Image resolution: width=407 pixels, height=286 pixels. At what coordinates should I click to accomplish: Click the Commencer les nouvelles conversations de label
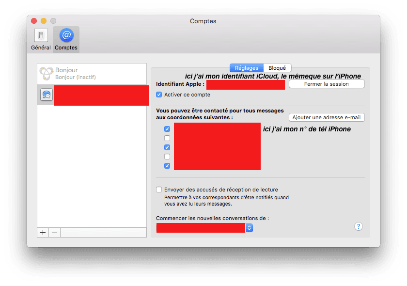212,218
